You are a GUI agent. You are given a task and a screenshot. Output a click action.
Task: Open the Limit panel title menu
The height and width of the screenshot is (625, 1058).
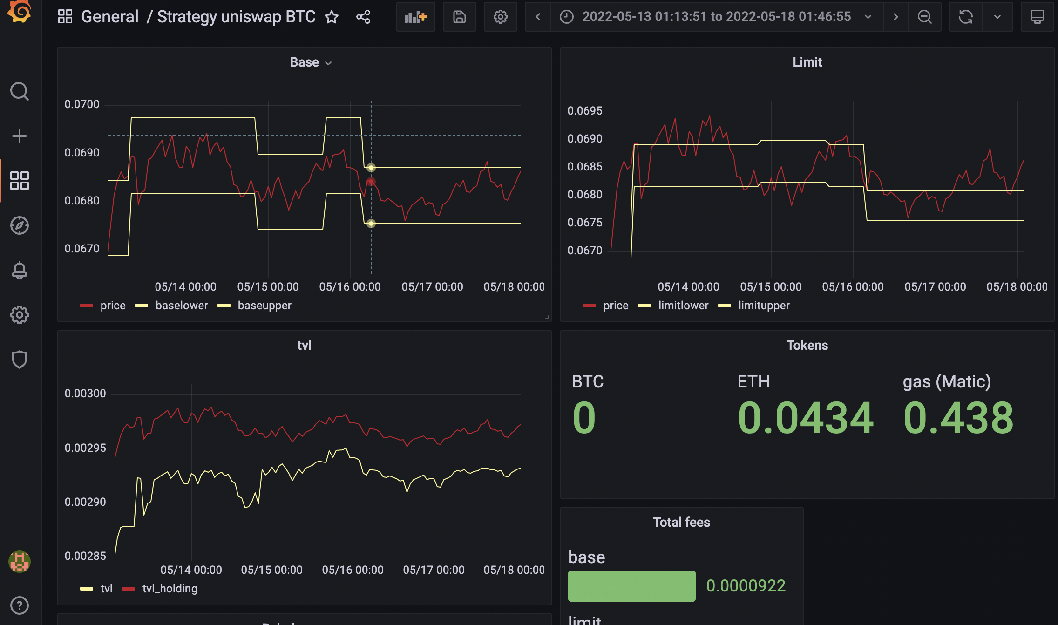click(807, 62)
